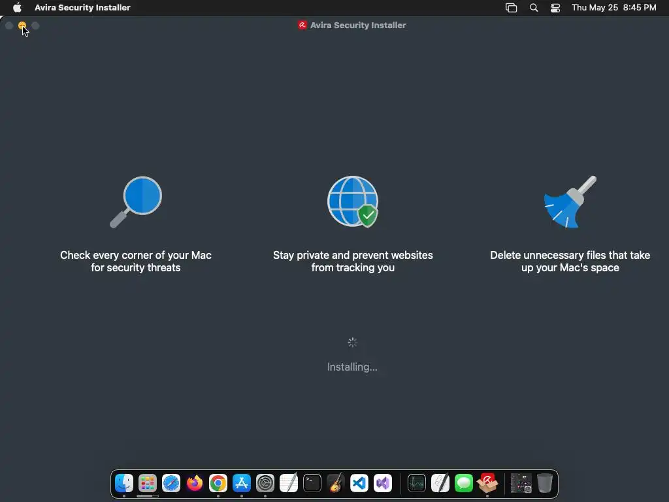Open TextEdit from the Dock
The image size is (669, 502).
tap(288, 483)
